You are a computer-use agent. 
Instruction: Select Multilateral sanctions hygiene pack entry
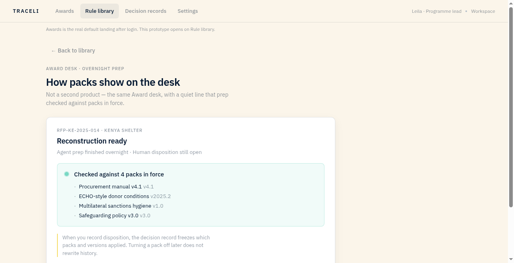[121, 206]
